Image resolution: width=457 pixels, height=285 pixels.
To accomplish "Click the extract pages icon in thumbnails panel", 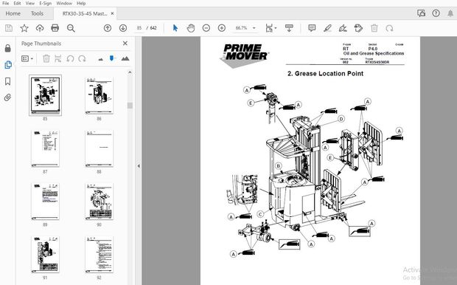I will tap(58, 58).
